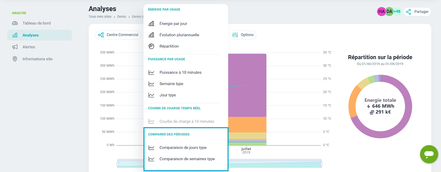Pick Semaine type from the menu
Viewport: 441px width, 172px height.
(x=171, y=84)
